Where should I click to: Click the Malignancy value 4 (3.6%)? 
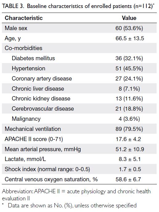click(129, 119)
